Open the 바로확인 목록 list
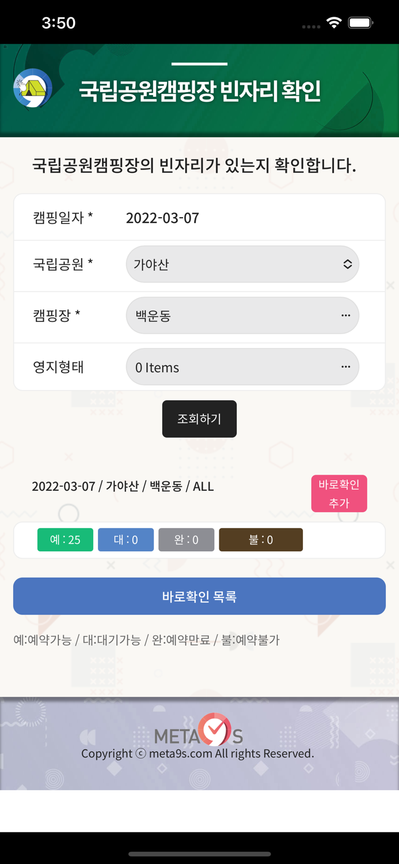 pos(199,596)
